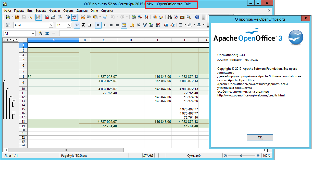Collapse the outline group at row 10

[8, 89]
